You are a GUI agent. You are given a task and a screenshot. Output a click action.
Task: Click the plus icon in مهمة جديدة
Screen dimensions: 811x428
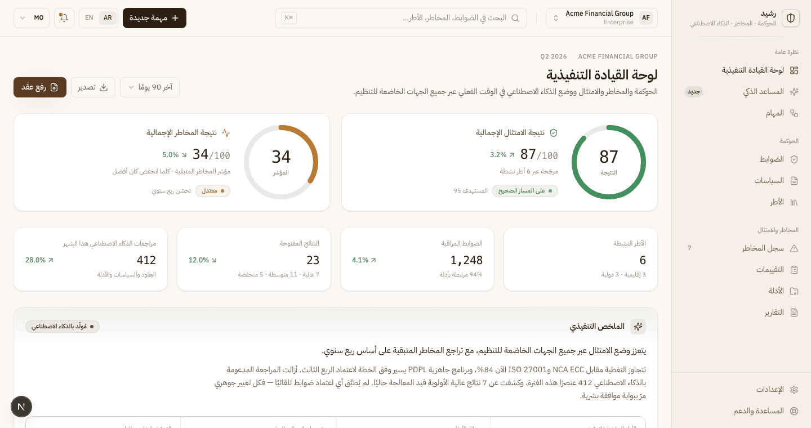click(175, 18)
